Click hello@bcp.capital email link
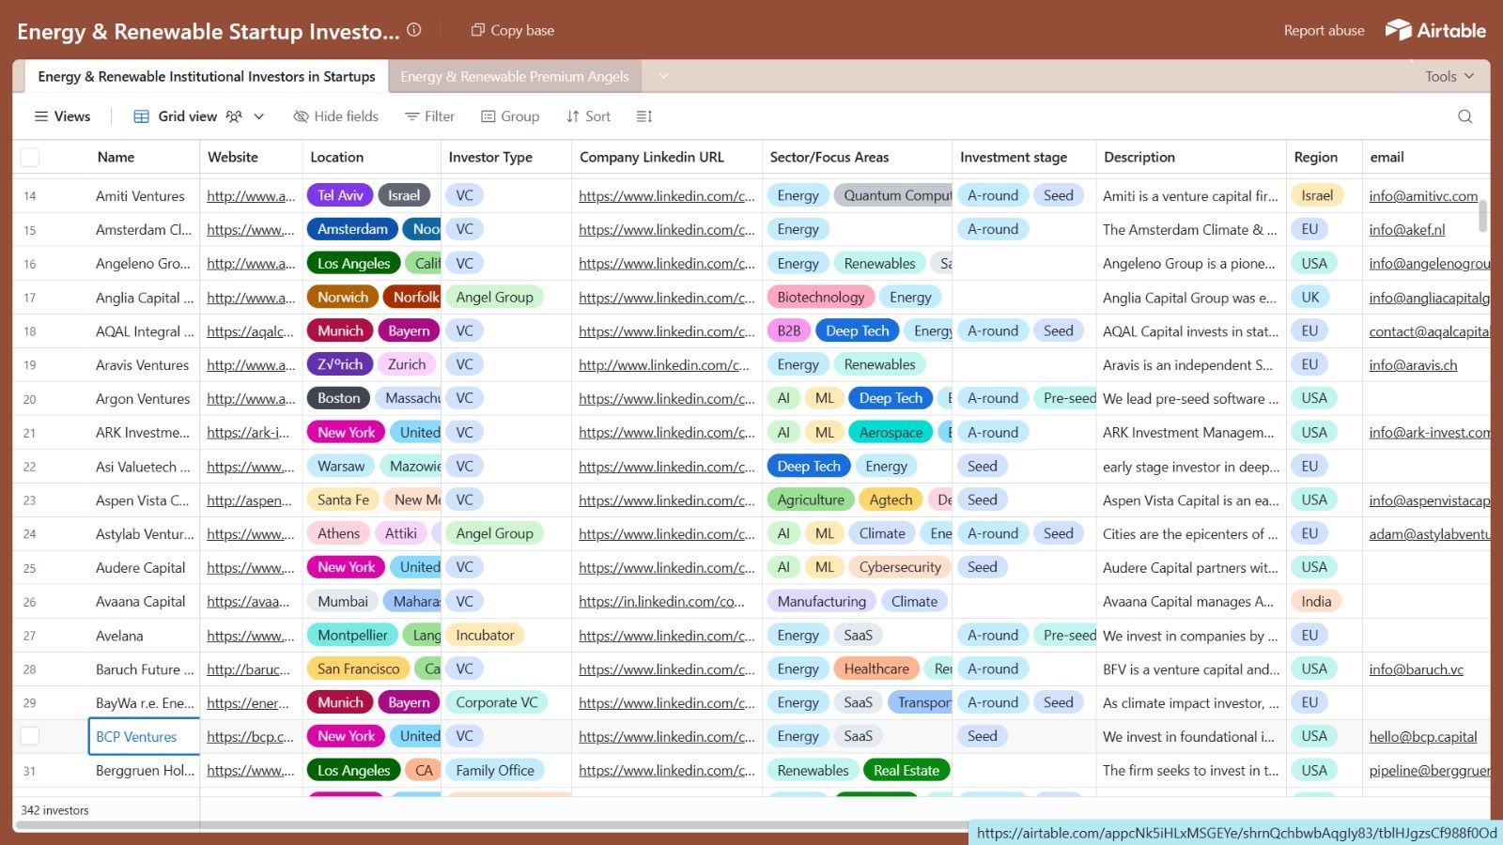The height and width of the screenshot is (845, 1503). (x=1423, y=737)
